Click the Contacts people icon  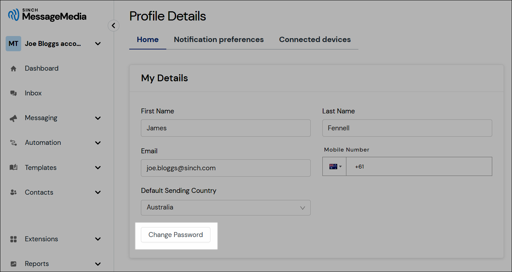pyautogui.click(x=13, y=193)
